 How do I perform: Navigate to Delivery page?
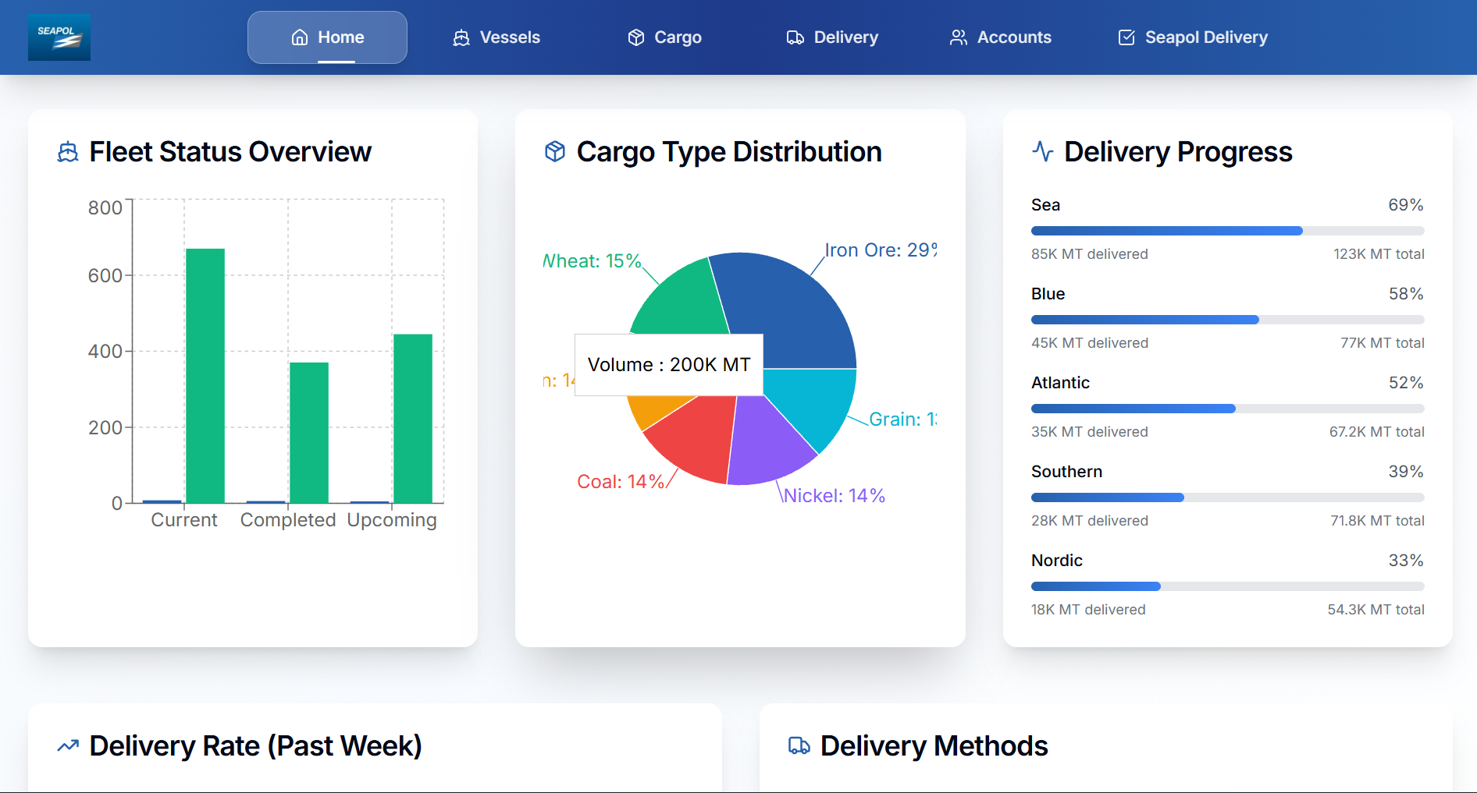pos(833,37)
